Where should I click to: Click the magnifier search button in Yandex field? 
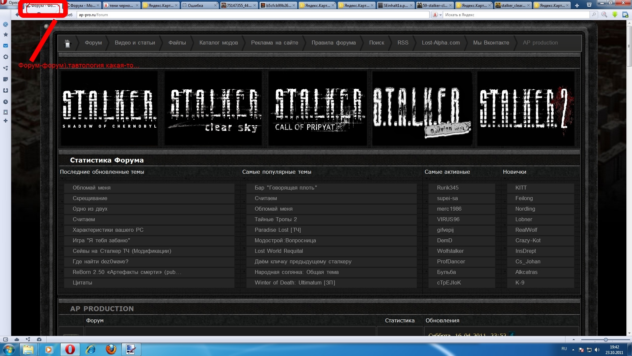[x=594, y=15]
